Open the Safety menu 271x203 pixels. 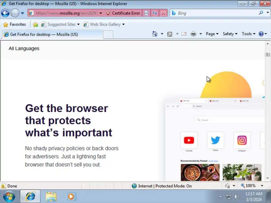coord(230,34)
